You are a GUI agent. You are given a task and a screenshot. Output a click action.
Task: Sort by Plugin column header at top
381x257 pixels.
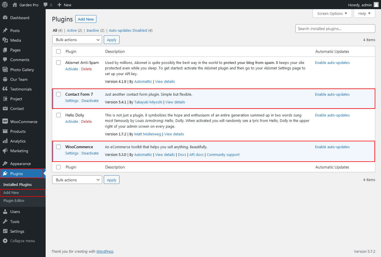(71, 51)
